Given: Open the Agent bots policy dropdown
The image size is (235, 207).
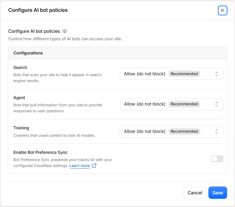Looking at the screenshot, I should 171,104.
